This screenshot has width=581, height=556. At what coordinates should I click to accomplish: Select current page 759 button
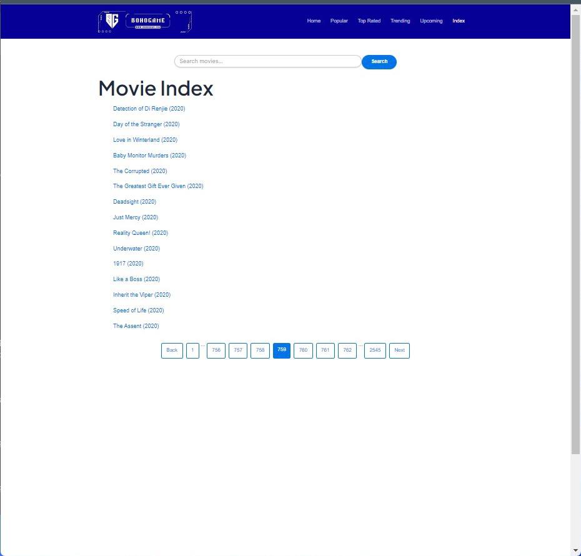click(x=282, y=350)
